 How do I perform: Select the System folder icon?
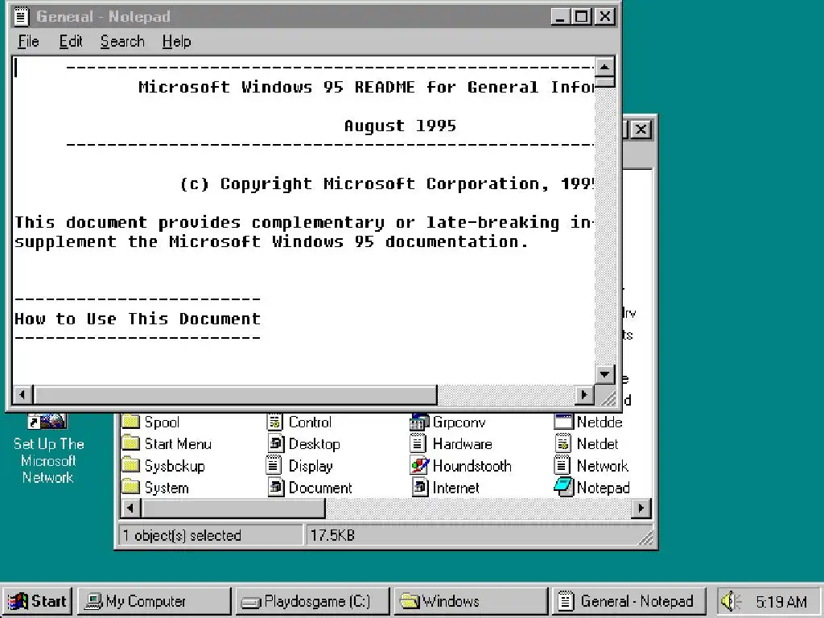click(131, 488)
